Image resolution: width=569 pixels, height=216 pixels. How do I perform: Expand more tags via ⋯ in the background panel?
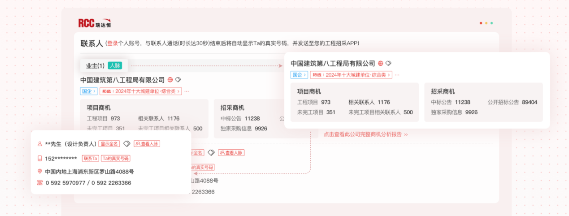point(187,91)
